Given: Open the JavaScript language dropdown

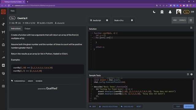Looking at the screenshot, I should click(x=99, y=20).
